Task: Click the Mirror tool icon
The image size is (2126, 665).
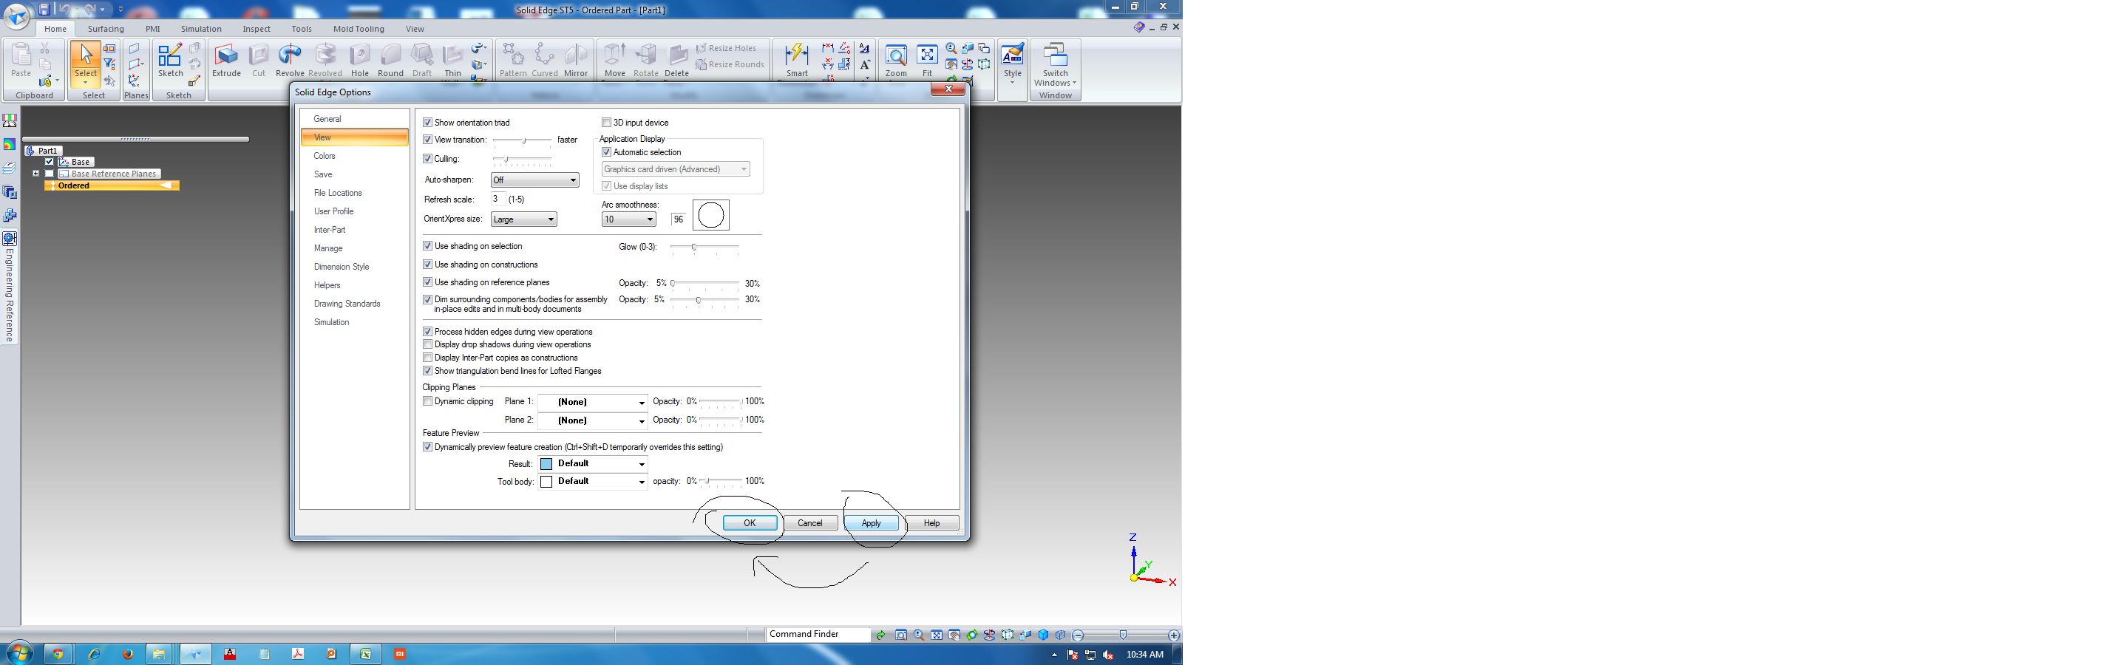Action: click(x=576, y=61)
